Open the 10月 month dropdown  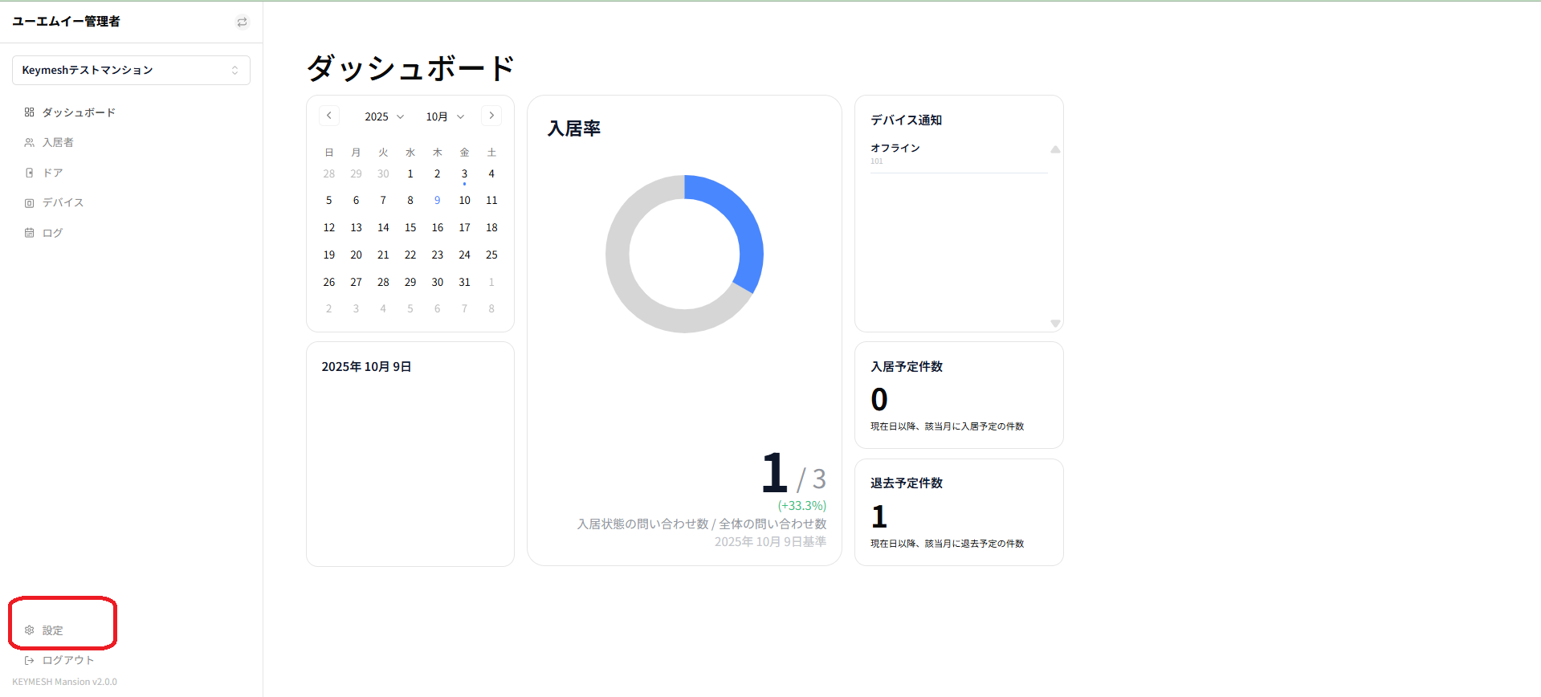pos(445,116)
